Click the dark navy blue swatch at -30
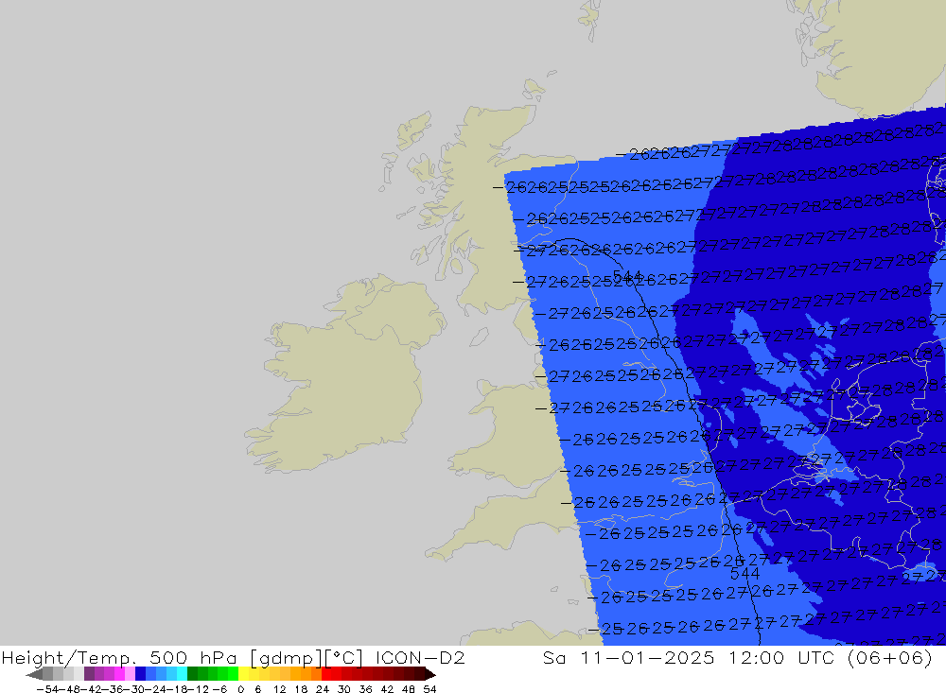The height and width of the screenshot is (693, 946). (x=140, y=674)
